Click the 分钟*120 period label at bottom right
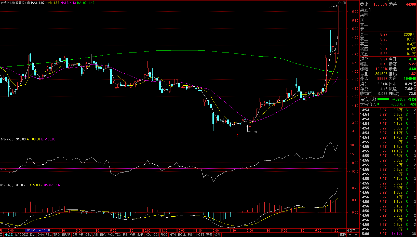Screen dimensions: 417x237 click(x=353, y=230)
